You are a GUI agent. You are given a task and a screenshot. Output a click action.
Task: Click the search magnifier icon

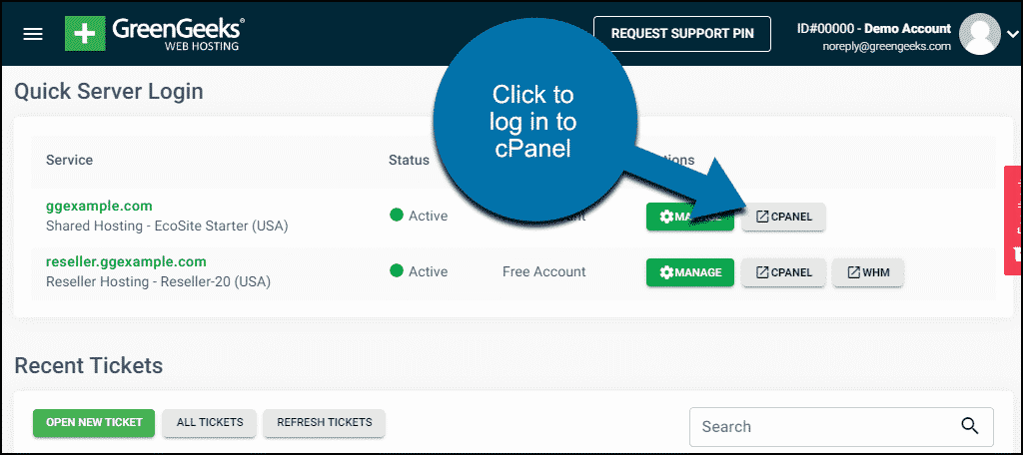(x=969, y=426)
